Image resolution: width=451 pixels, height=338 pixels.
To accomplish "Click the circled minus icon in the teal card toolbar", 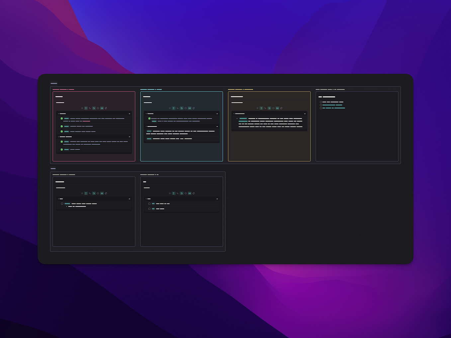I will (x=186, y=108).
